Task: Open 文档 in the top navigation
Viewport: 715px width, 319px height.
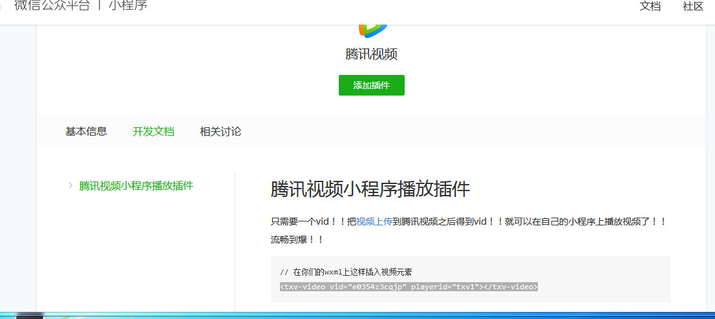Action: 650,6
